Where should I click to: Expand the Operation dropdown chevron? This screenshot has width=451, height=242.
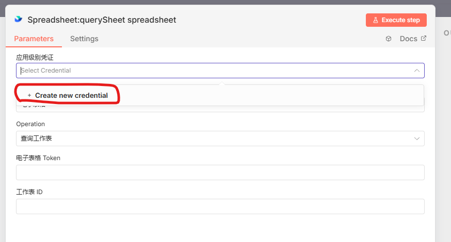416,139
